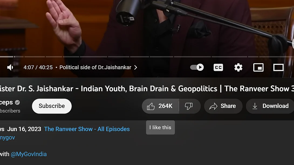Mute the video volume
The height and width of the screenshot is (165, 294).
pos(10,67)
